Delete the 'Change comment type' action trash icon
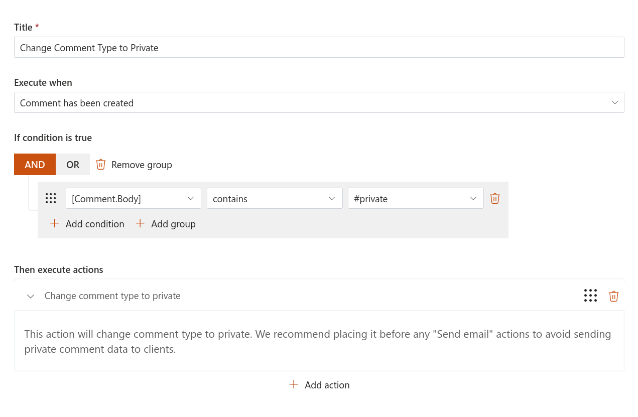 point(613,296)
